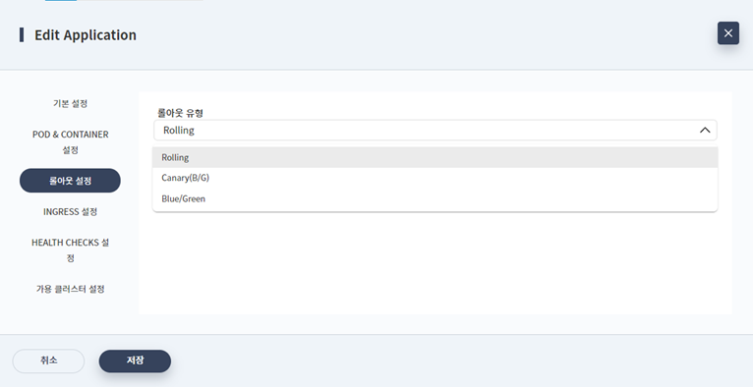Collapse the rollout type dropdown via the chevron arrow
This screenshot has width=753, height=387.
pos(705,130)
